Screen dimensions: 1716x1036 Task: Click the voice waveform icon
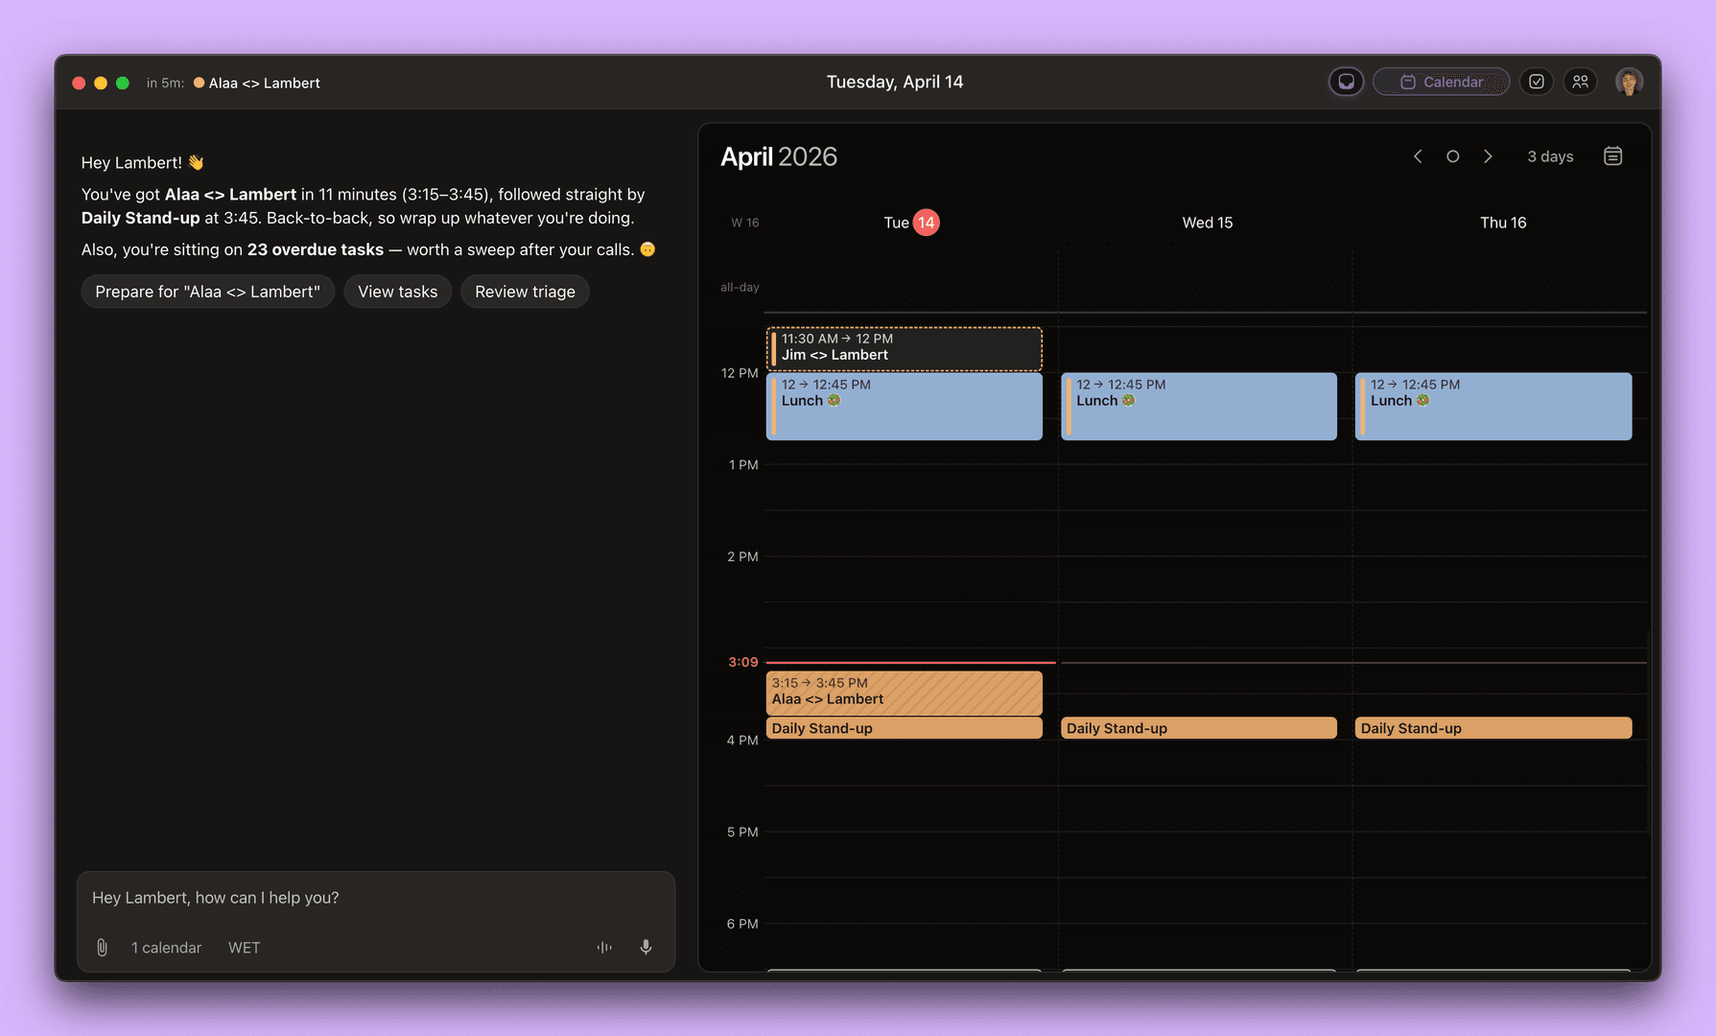pos(604,948)
